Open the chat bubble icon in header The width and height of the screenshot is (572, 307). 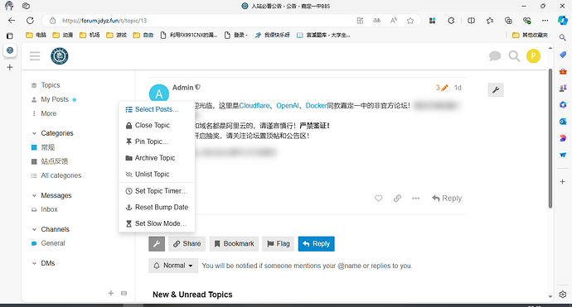495,56
